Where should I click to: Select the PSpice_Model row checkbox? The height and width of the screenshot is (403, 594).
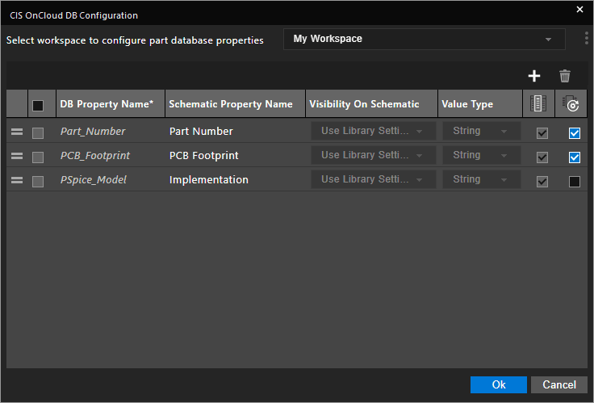38,182
